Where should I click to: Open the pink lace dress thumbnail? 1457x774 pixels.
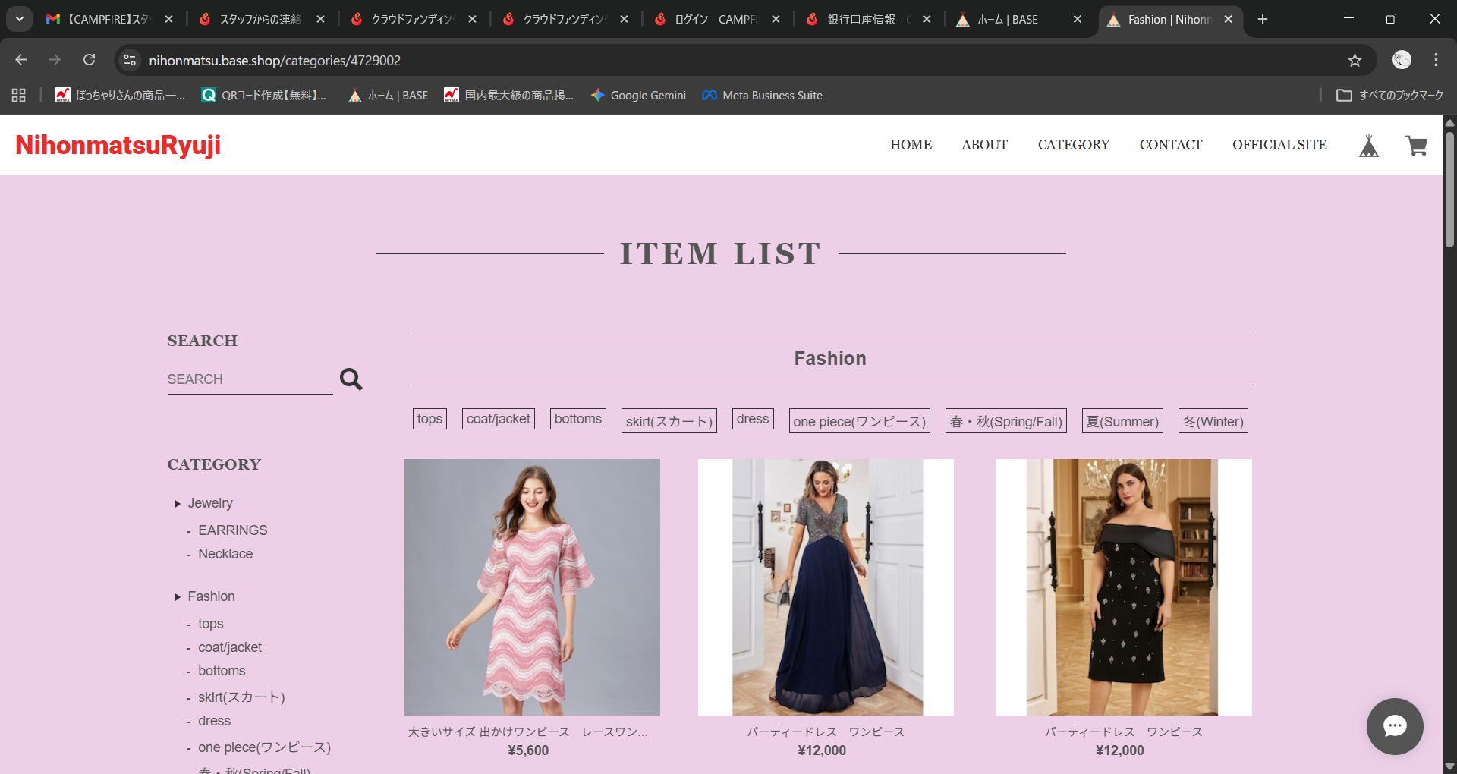pos(532,587)
